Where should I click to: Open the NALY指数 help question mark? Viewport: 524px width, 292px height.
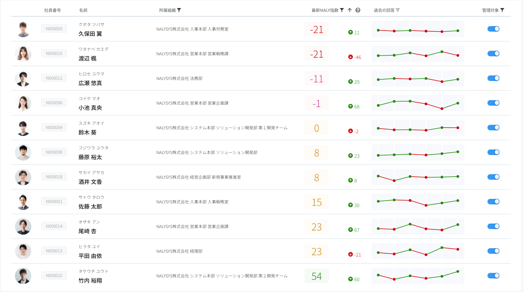(358, 10)
